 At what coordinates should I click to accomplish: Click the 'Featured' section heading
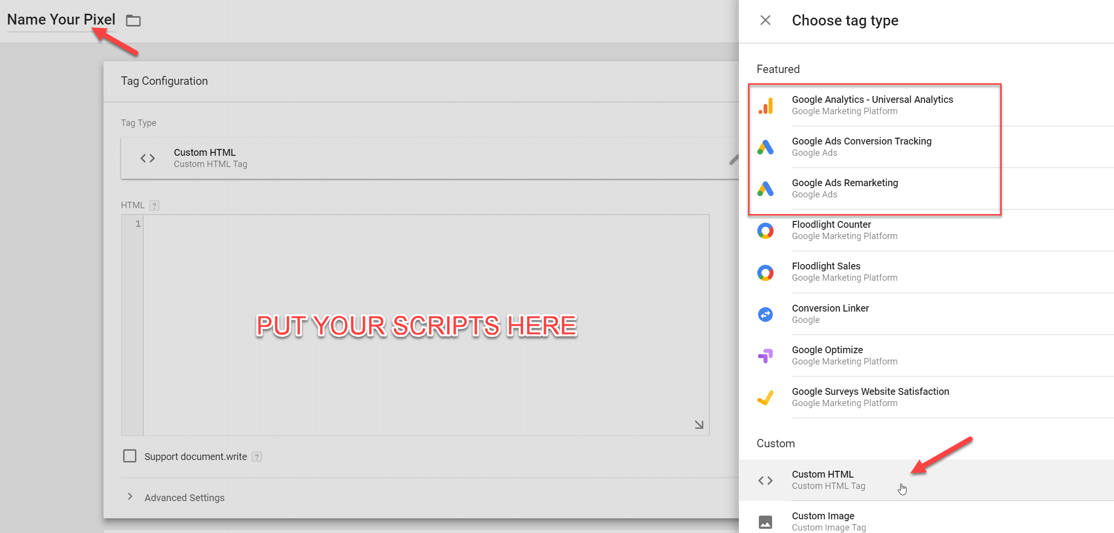click(x=778, y=69)
